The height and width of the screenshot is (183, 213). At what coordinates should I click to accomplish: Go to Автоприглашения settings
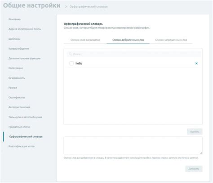coord(19,107)
